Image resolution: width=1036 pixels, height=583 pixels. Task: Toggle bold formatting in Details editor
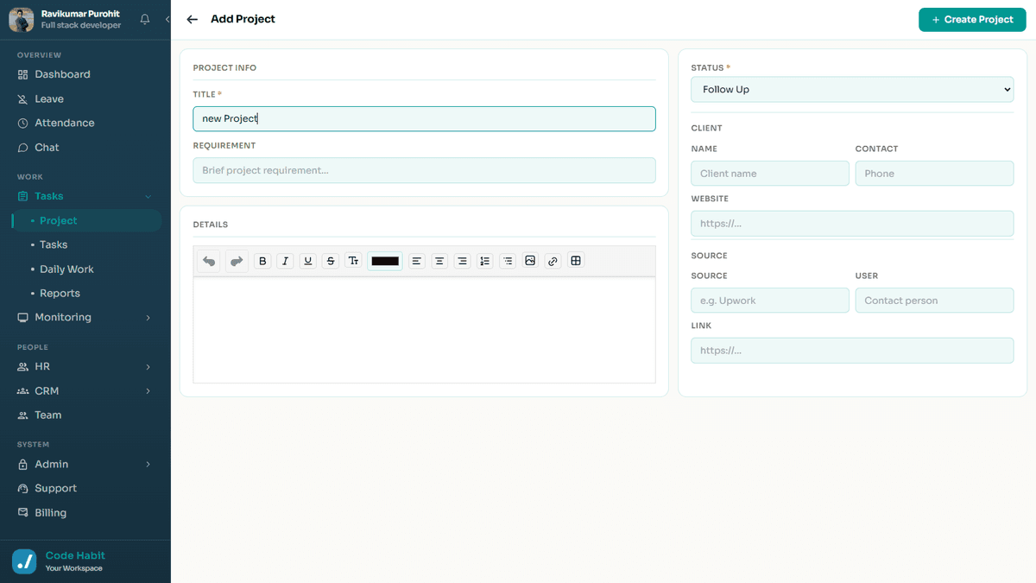[x=263, y=261]
